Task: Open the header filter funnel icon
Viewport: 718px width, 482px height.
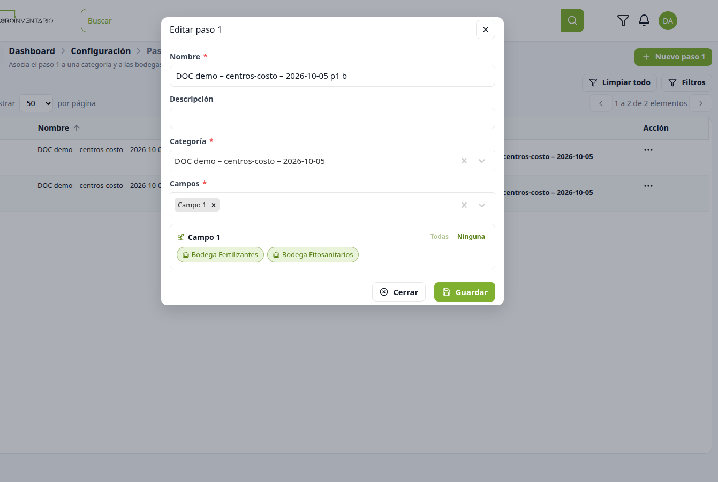Action: (x=623, y=20)
